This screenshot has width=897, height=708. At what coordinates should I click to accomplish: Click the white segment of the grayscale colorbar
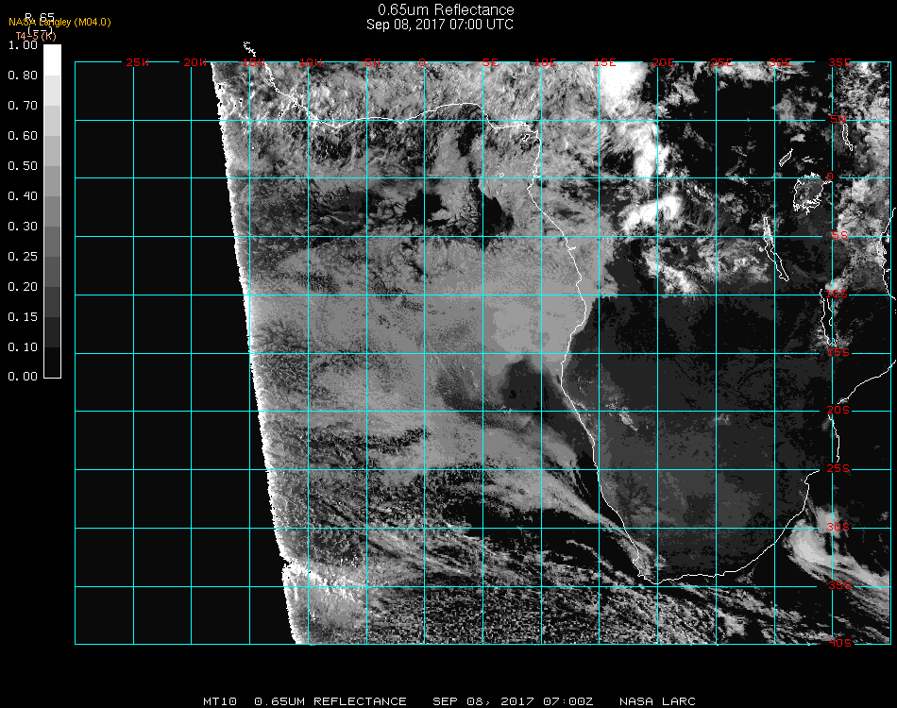point(52,60)
